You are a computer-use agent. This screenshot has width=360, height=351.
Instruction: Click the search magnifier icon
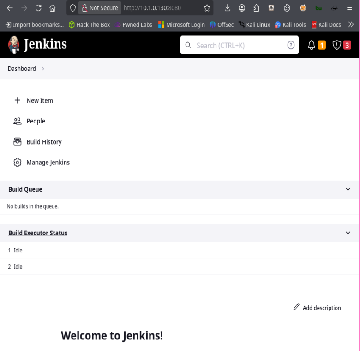click(188, 45)
